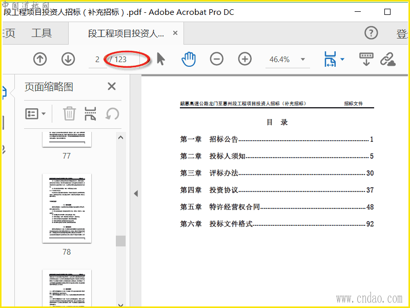Click contents entry 第一章 招标公告
This screenshot has height=308, width=410.
(277, 139)
